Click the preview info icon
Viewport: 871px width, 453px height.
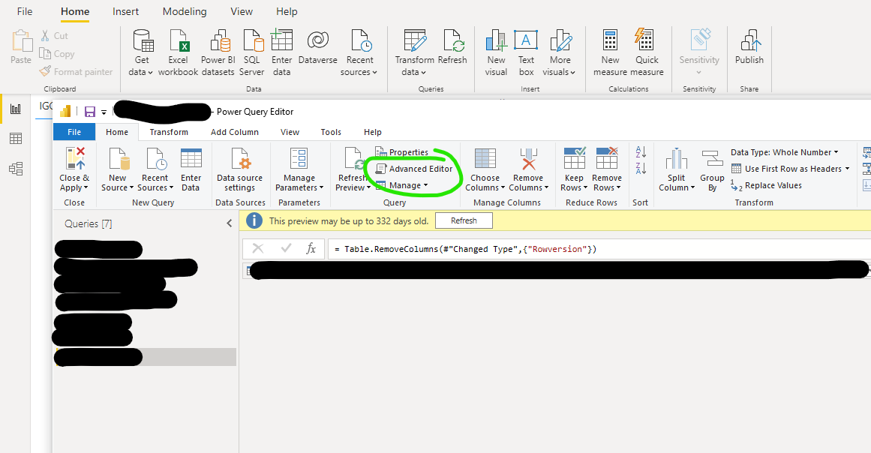(x=254, y=221)
